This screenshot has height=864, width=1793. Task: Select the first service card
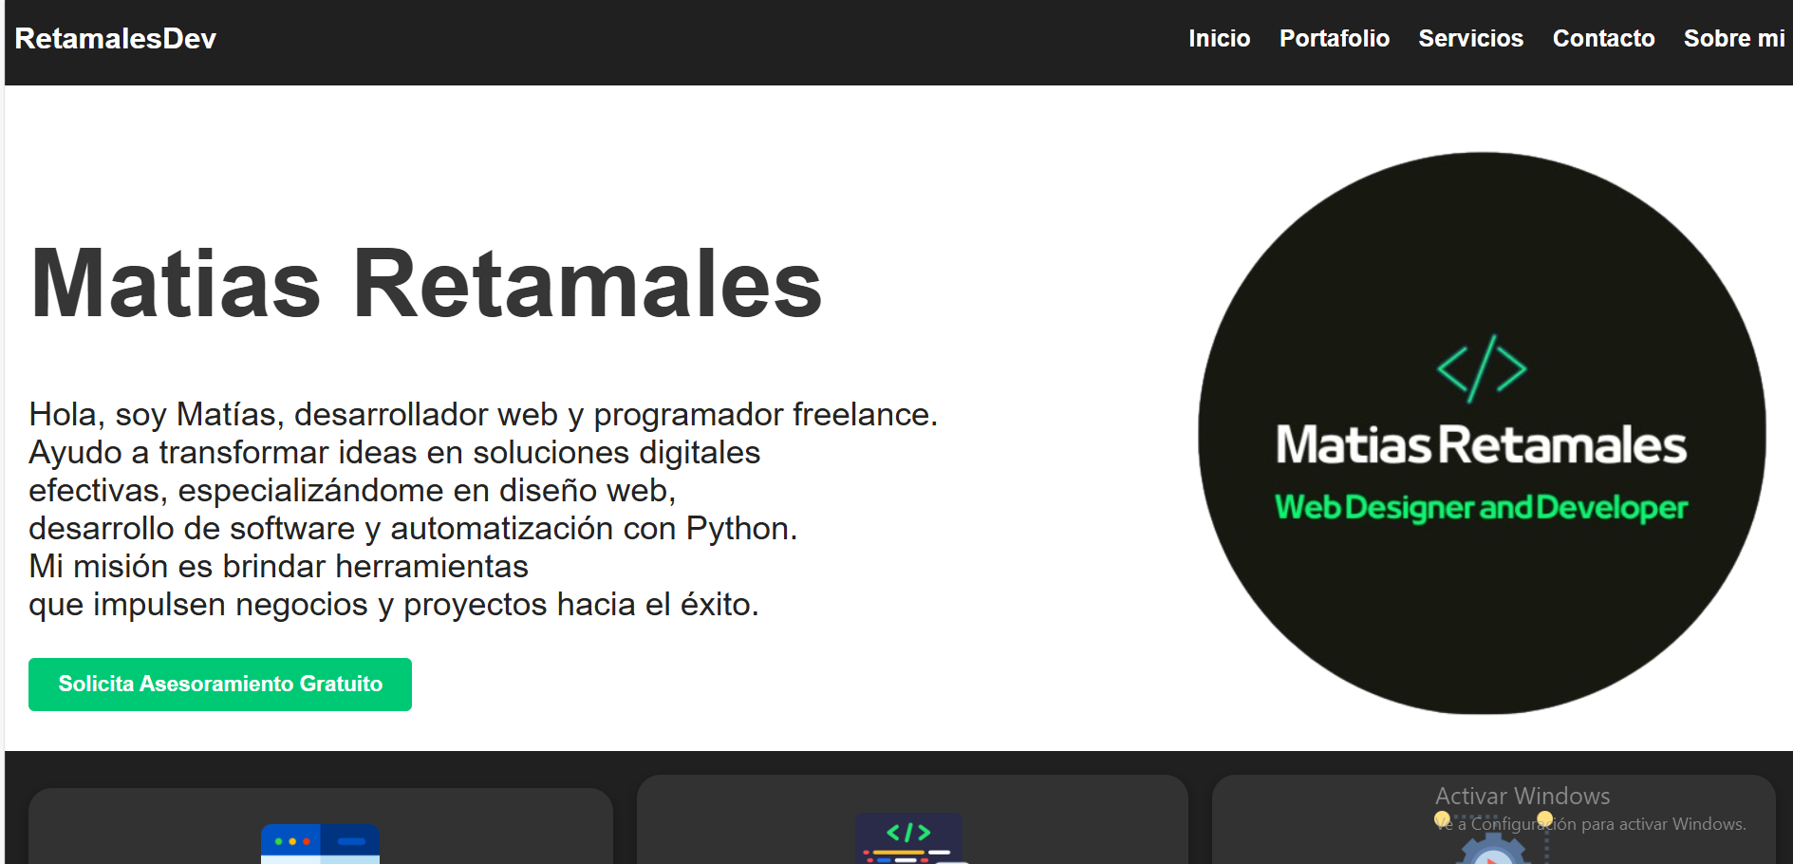pyautogui.click(x=323, y=826)
